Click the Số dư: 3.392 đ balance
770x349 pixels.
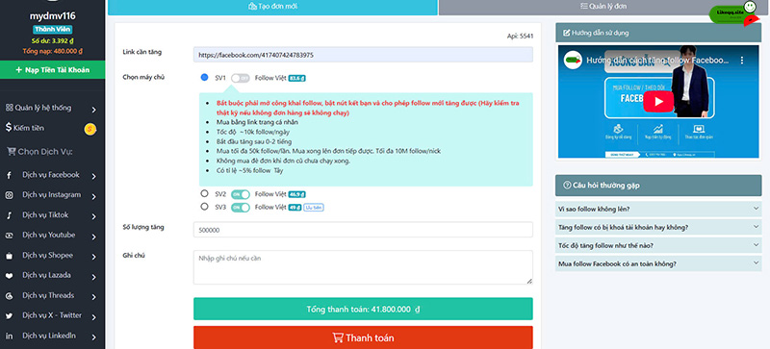tap(53, 40)
